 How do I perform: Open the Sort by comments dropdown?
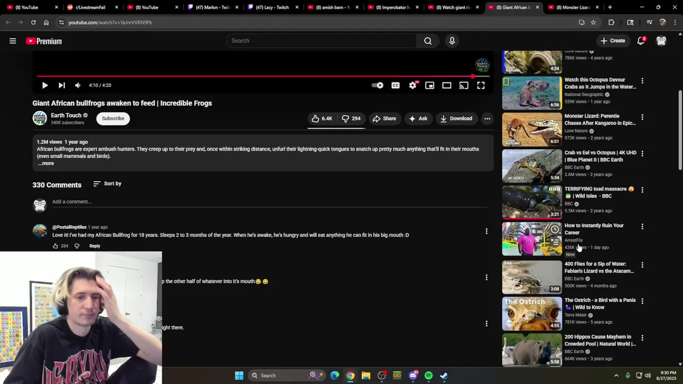(x=107, y=183)
